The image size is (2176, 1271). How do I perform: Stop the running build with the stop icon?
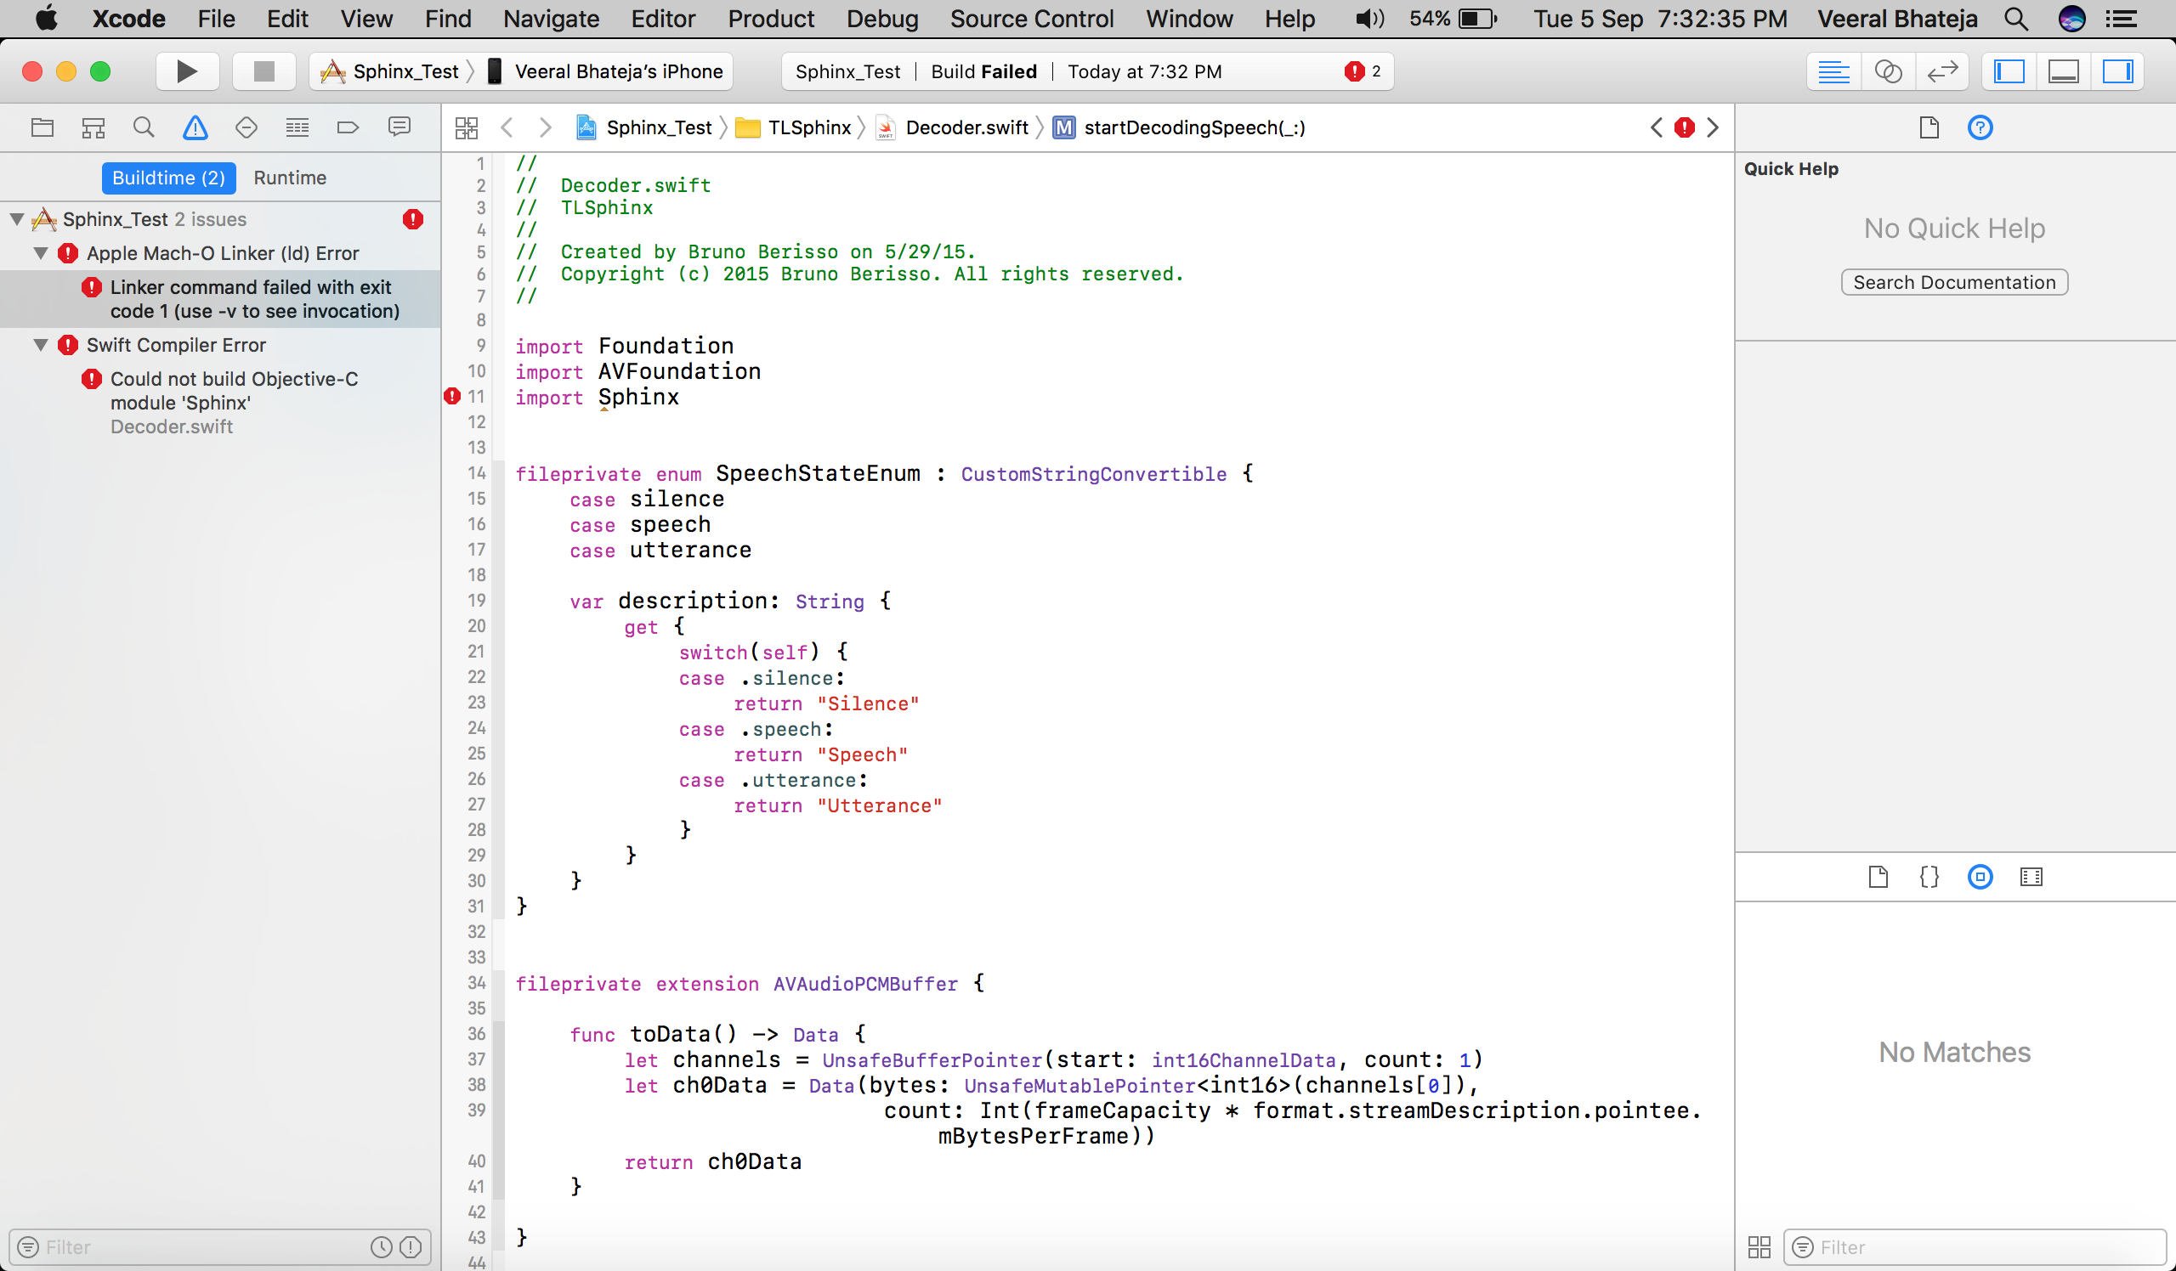[264, 71]
